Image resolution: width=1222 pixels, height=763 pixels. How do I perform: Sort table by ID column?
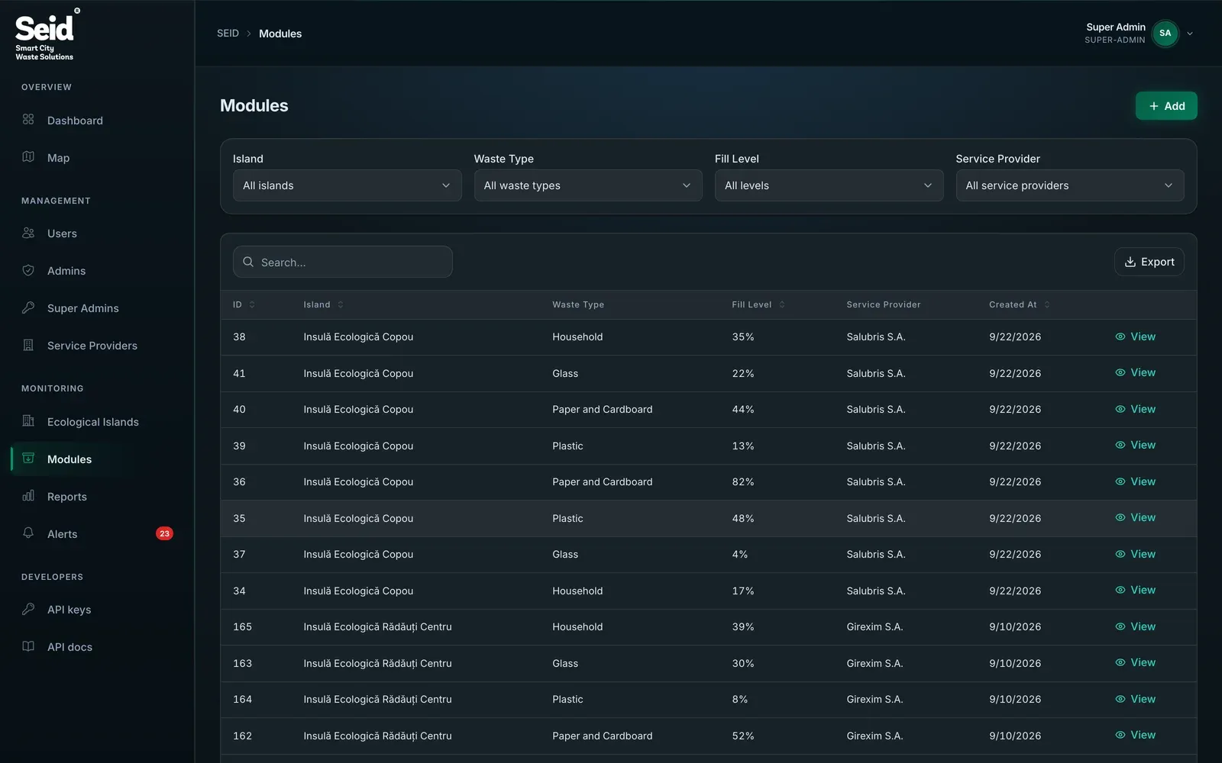click(244, 304)
